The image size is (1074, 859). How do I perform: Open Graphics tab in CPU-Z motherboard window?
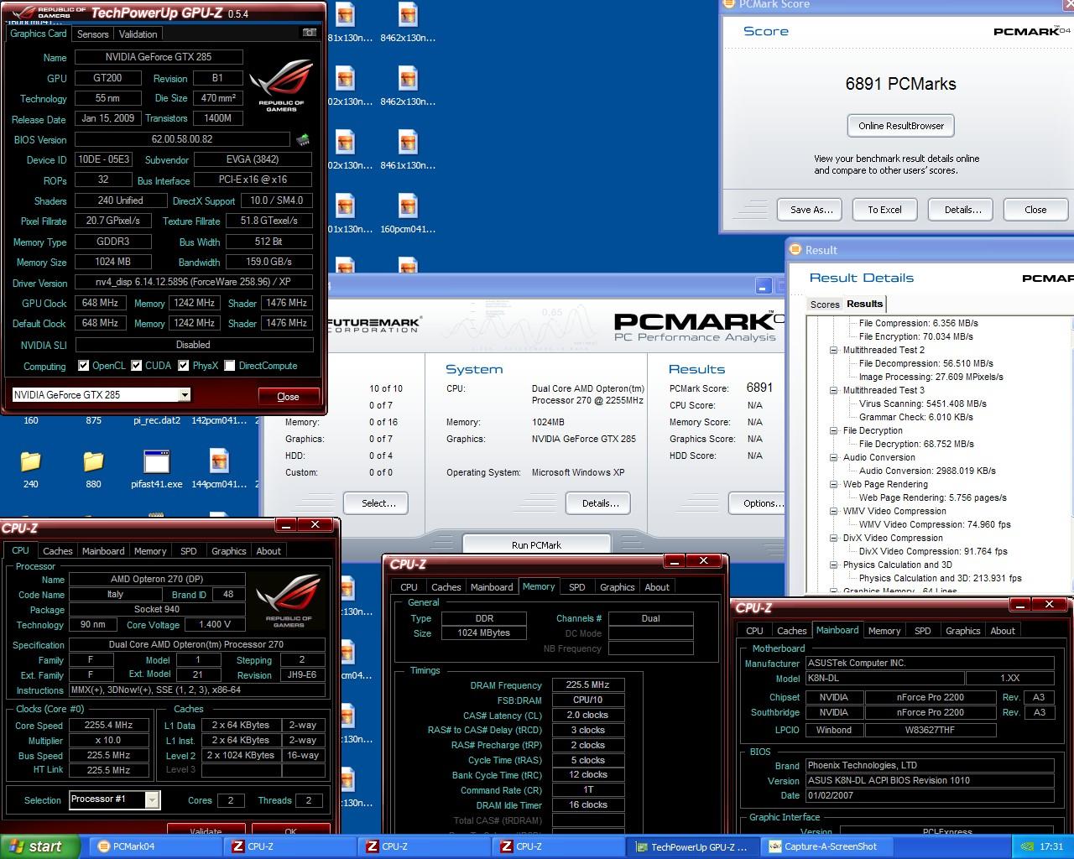pos(962,631)
